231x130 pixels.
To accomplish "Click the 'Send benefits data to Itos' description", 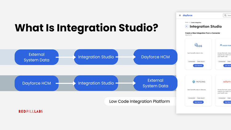I will click(x=195, y=53).
